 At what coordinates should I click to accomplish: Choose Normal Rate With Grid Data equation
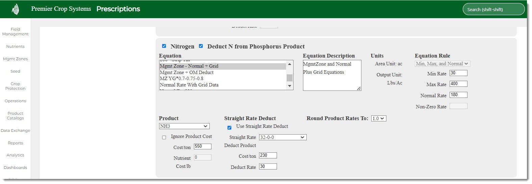click(x=189, y=85)
